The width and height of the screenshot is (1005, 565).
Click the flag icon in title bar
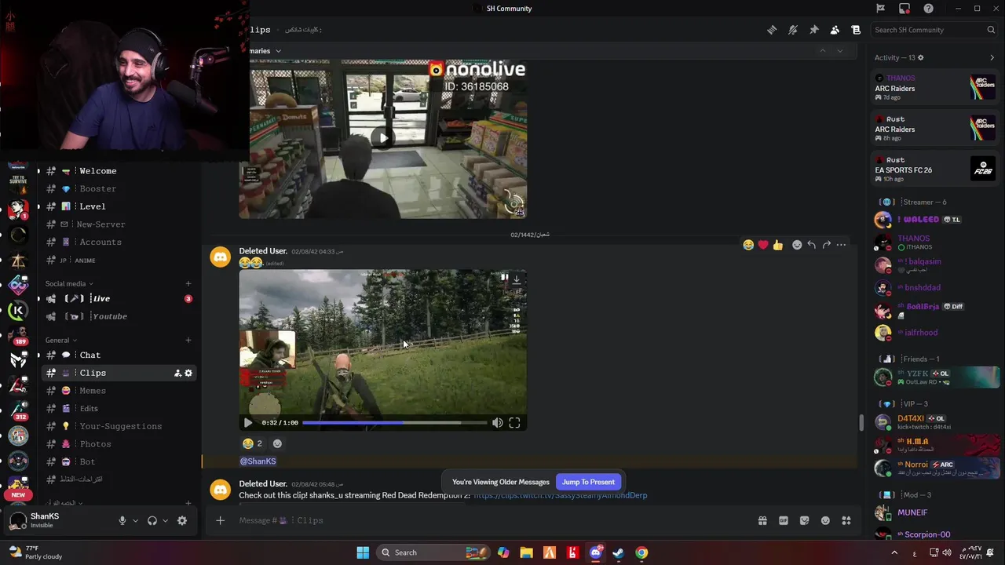880,9
